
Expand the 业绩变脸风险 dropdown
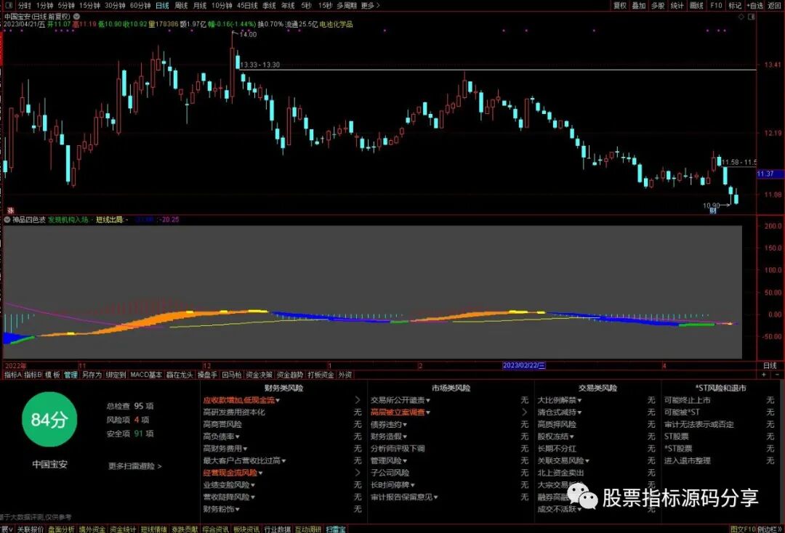click(x=252, y=485)
